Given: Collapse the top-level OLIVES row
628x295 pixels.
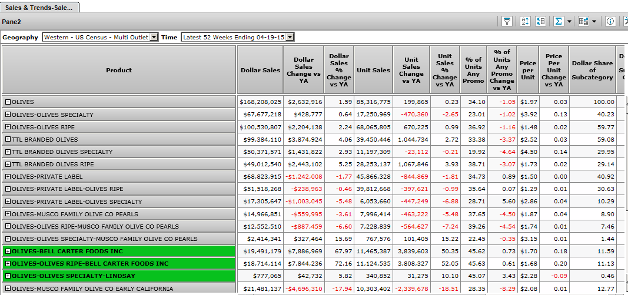Looking at the screenshot, I should coord(8,102).
